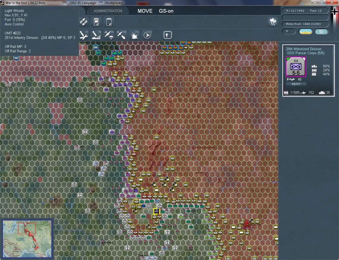Click the '251st Infantry Division' hex info text
This screenshot has height=260, width=339.
(22, 38)
